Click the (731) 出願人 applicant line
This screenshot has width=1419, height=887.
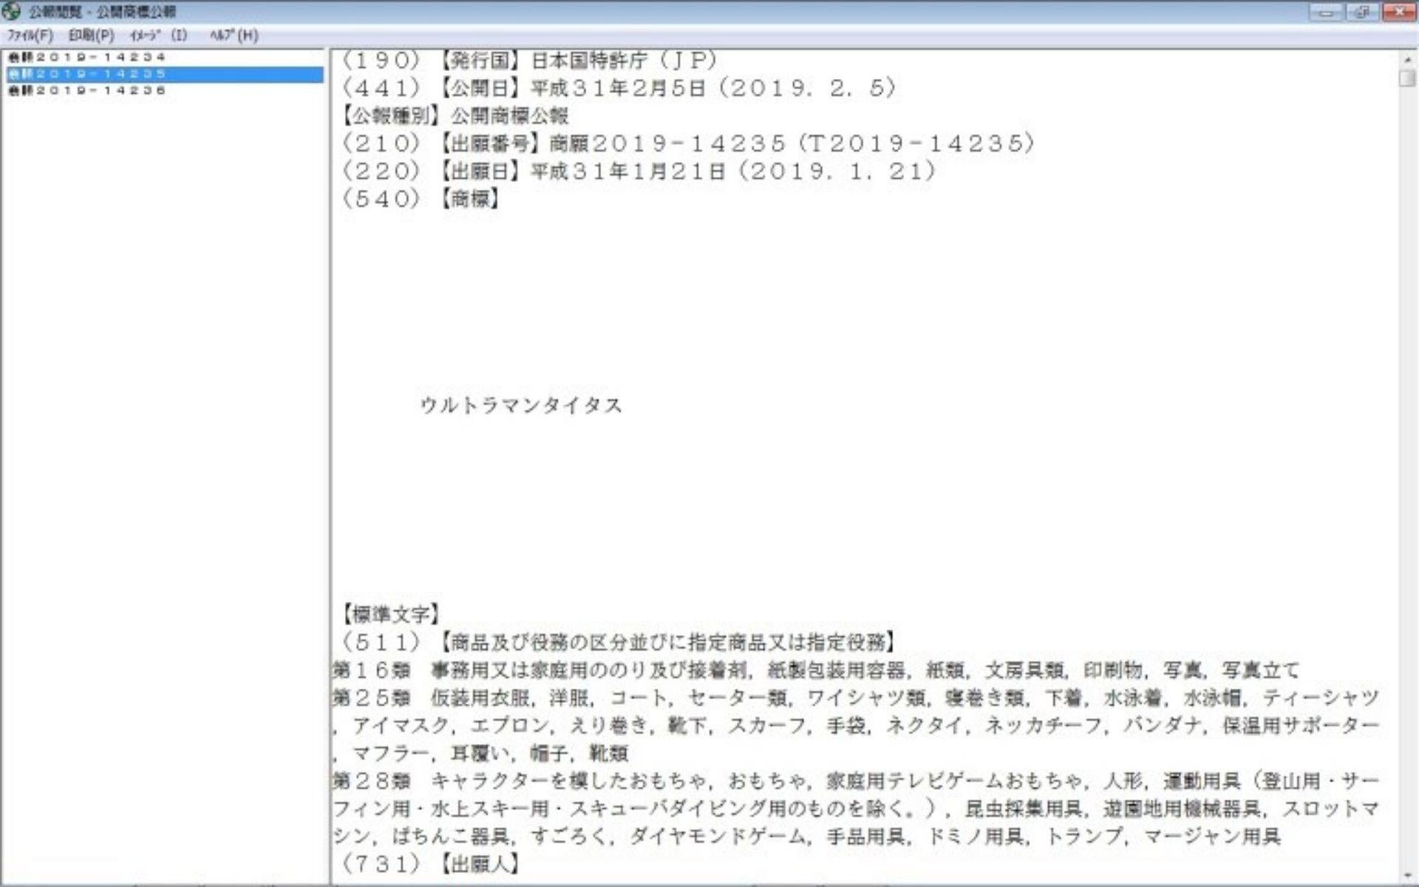point(430,863)
